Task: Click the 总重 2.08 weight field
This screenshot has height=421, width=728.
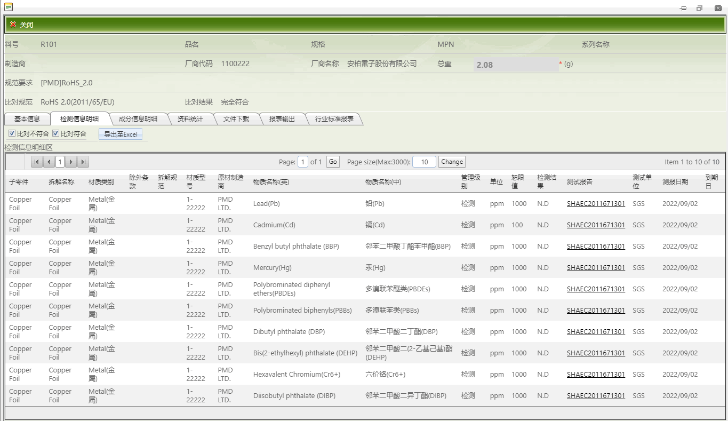Action: point(516,65)
